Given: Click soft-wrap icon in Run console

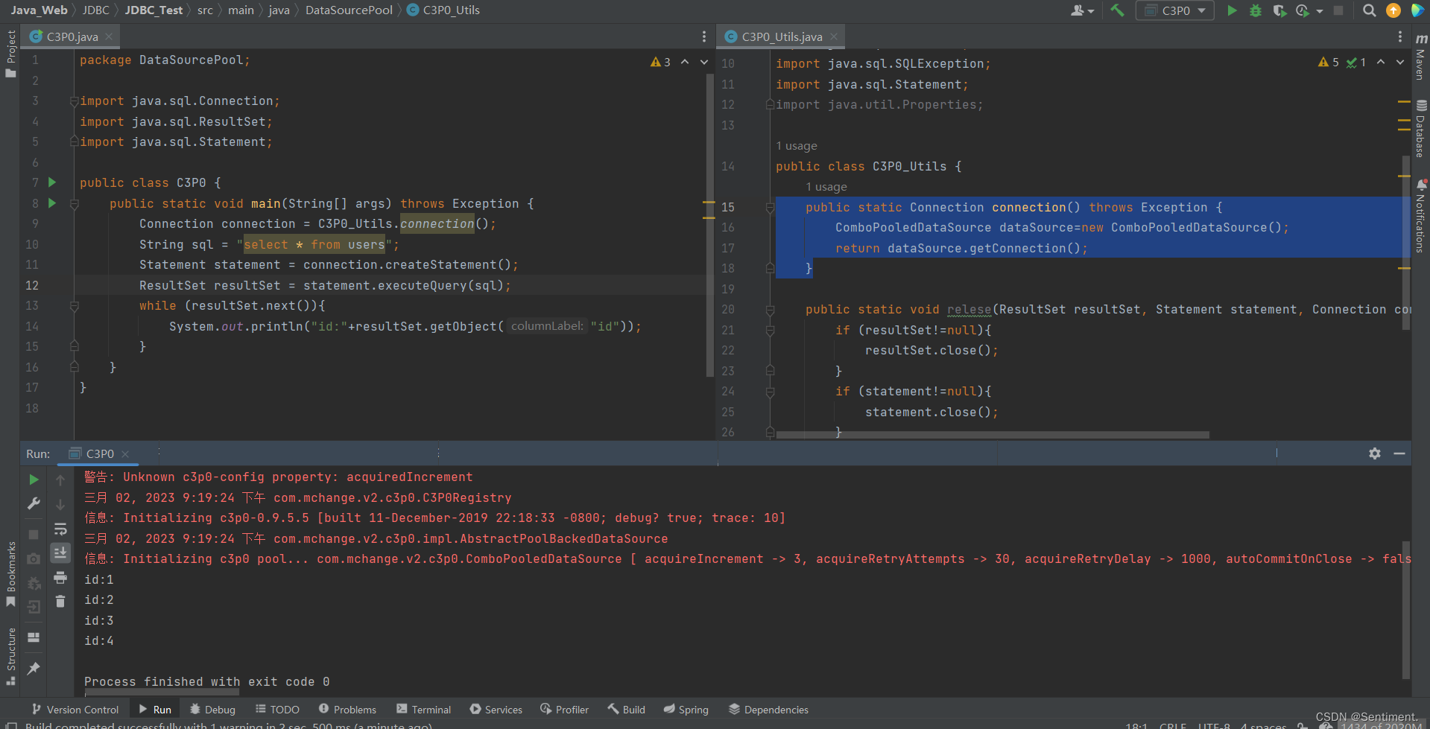Looking at the screenshot, I should click(60, 529).
